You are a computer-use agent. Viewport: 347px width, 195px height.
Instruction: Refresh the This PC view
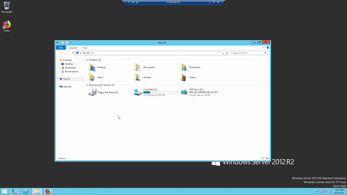click(x=227, y=53)
